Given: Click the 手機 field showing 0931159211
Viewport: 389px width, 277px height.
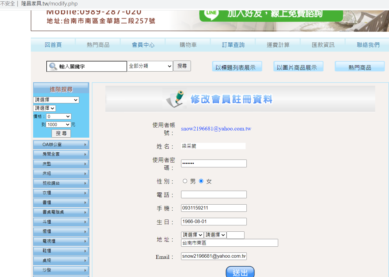Looking at the screenshot, I should (214, 208).
